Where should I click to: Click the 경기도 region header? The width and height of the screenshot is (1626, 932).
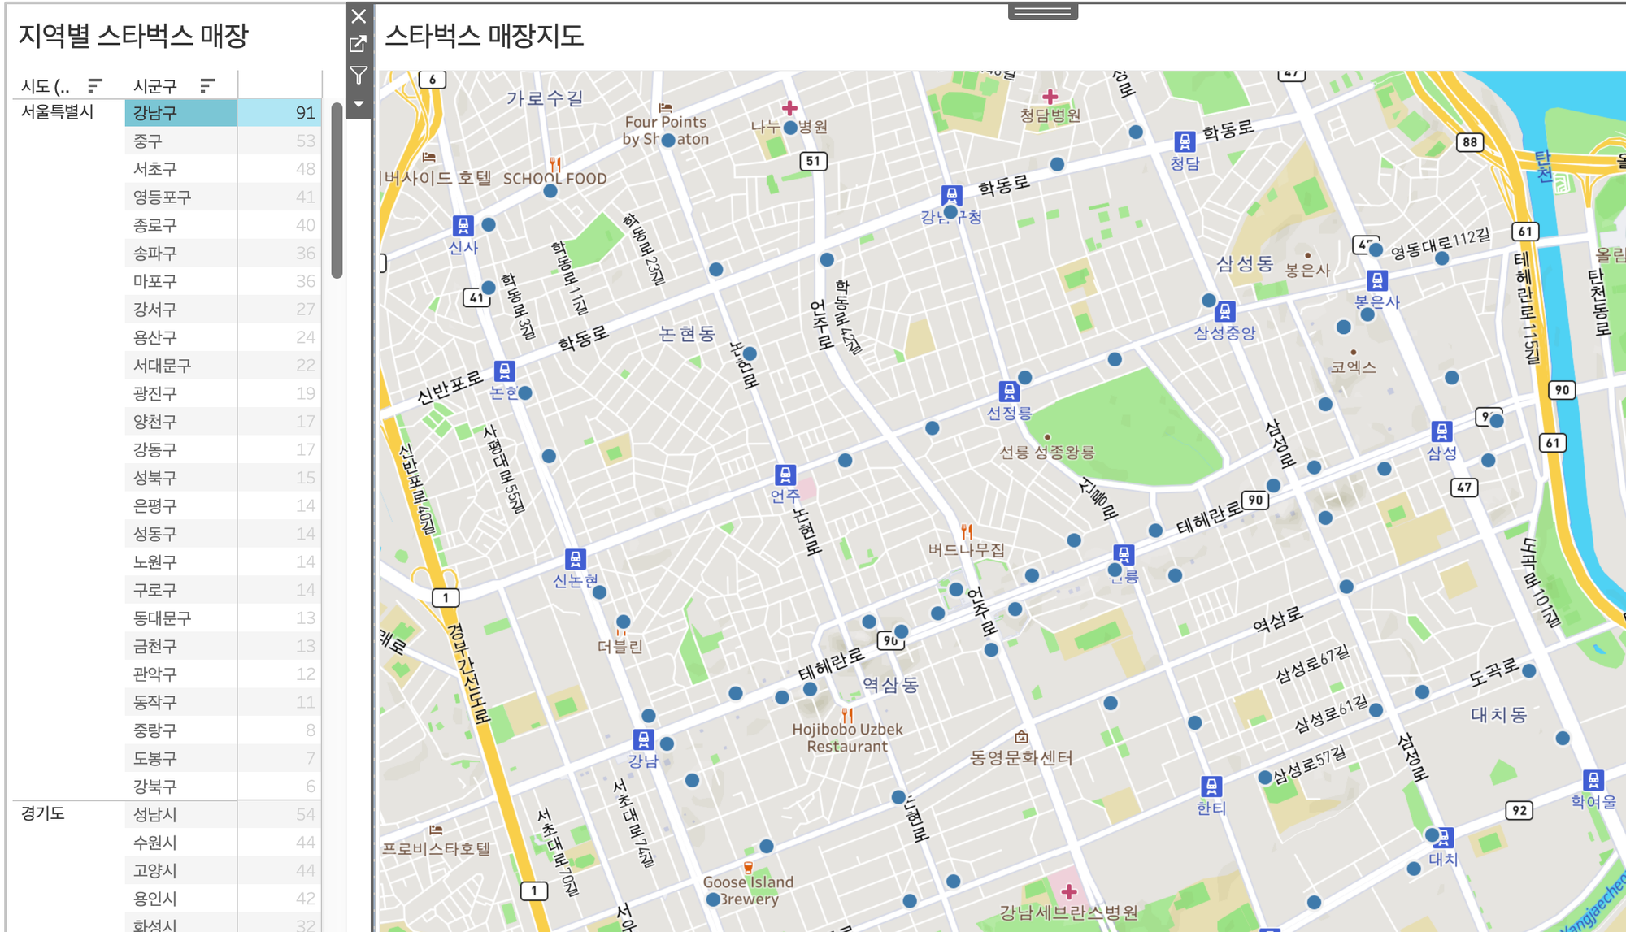[x=42, y=813]
